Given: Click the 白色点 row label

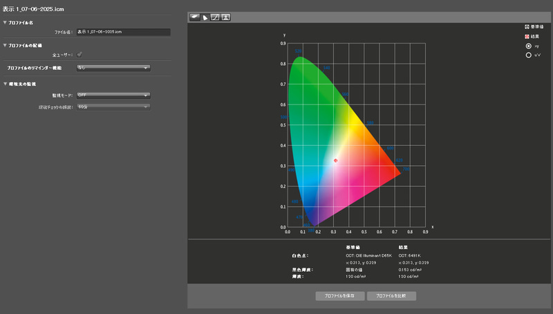Looking at the screenshot, I should [x=300, y=255].
